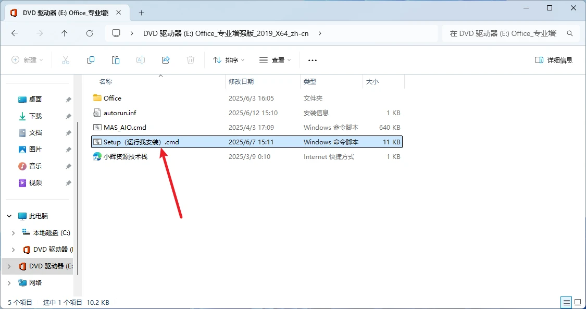Open 文档 in the sidebar
The height and width of the screenshot is (309, 586).
[35, 133]
